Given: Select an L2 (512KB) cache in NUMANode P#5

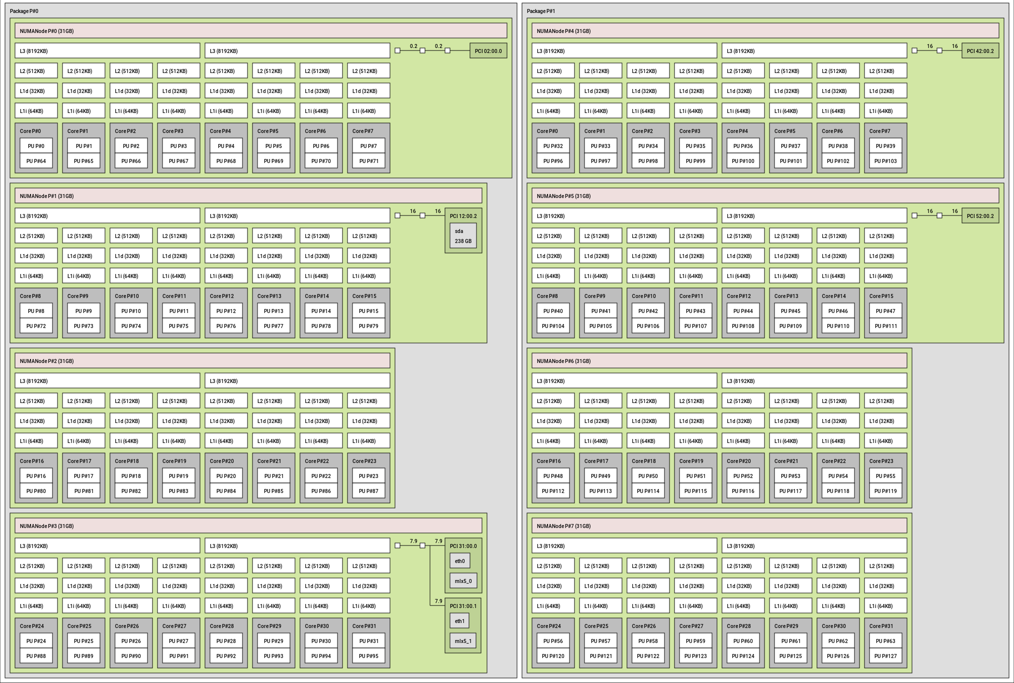Looking at the screenshot, I should 553,235.
